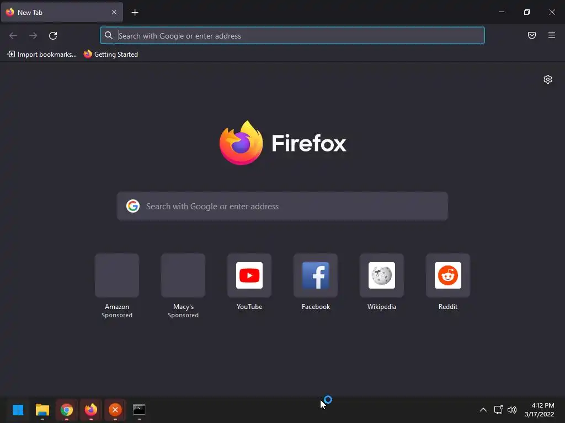Open the Amazon sponsored shortcut tile
565x423 pixels.
117,275
